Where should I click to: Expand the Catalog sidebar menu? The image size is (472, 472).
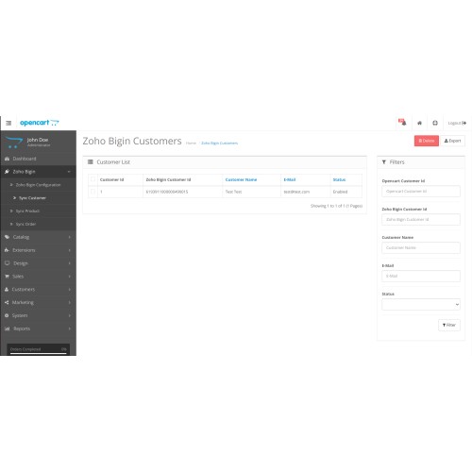coord(38,237)
